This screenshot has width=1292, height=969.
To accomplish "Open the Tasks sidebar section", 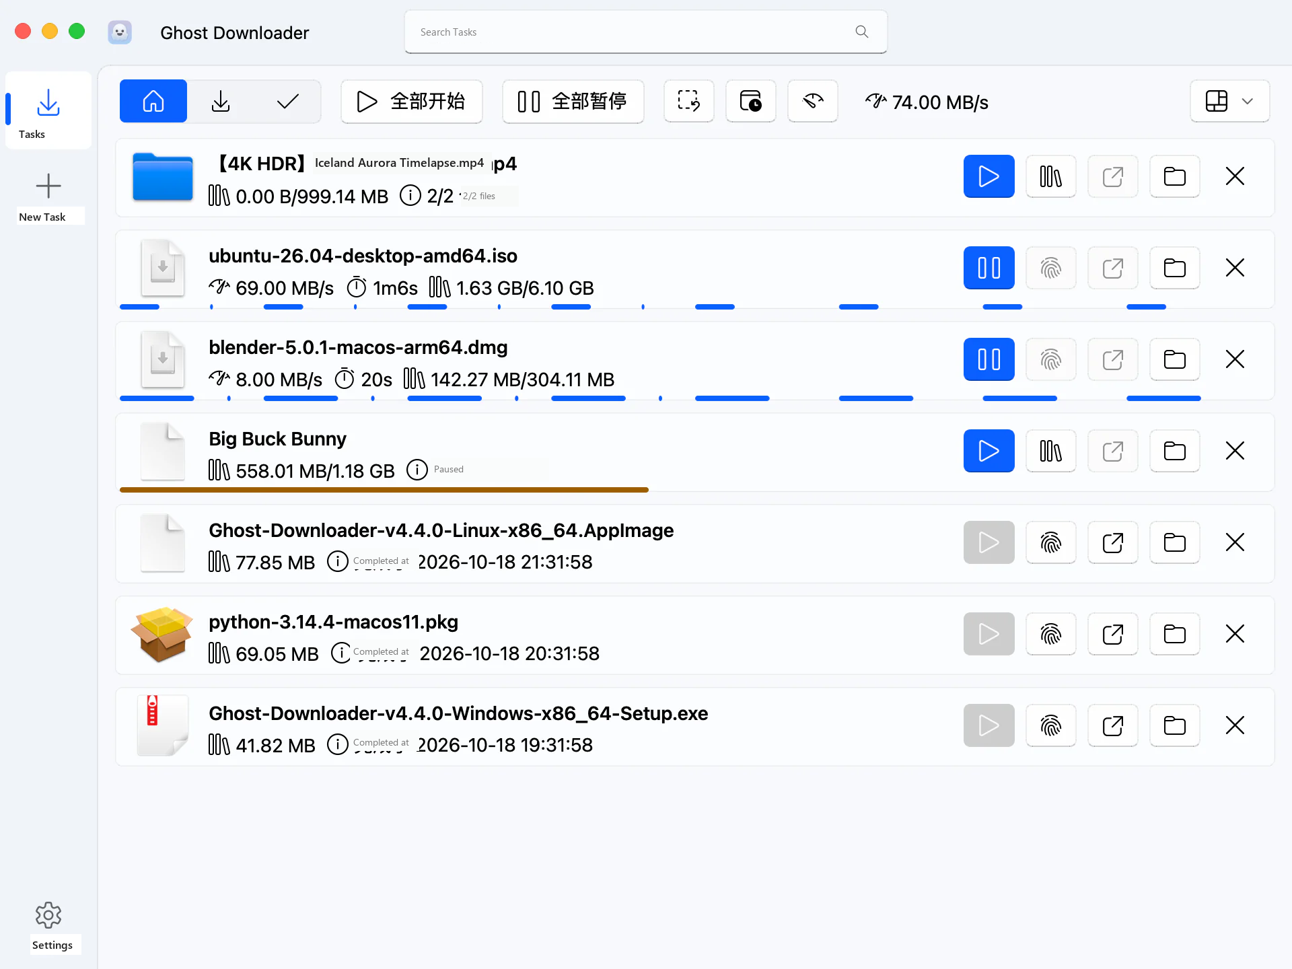I will pyautogui.click(x=48, y=111).
